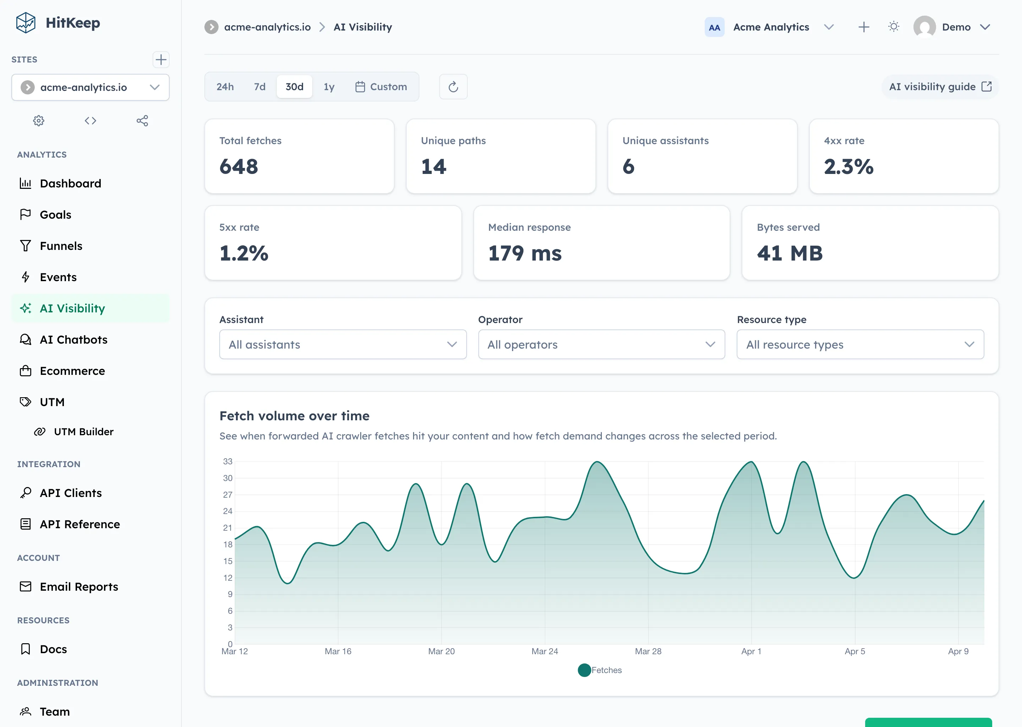Toggle the Fetches legend below the chart

[x=600, y=670]
